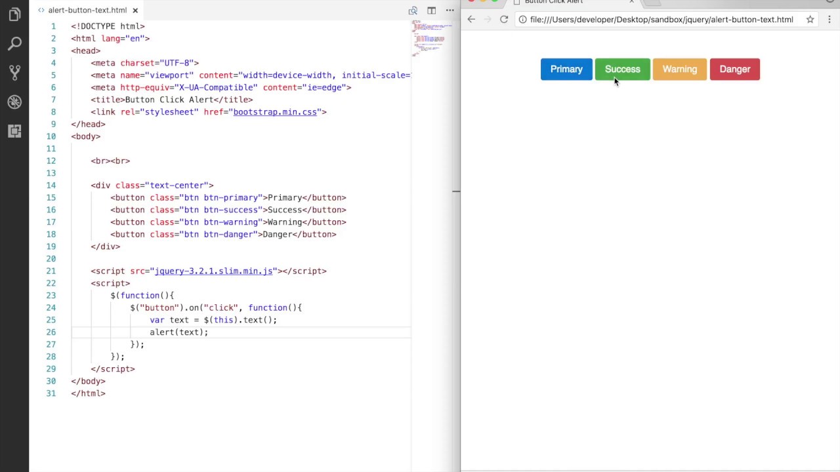Click line number 14 in the gutter

click(51, 186)
